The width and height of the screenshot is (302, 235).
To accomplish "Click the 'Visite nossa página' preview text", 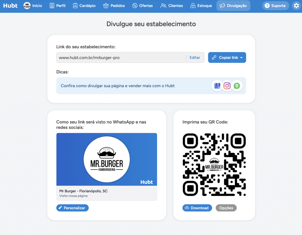I will click(x=73, y=196).
